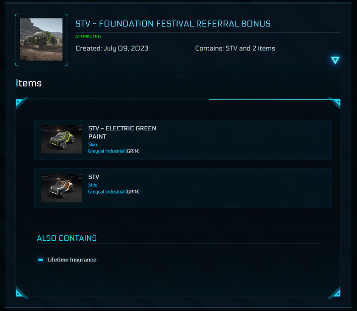Click the Items section heading
This screenshot has width=357, height=311.
[x=29, y=83]
